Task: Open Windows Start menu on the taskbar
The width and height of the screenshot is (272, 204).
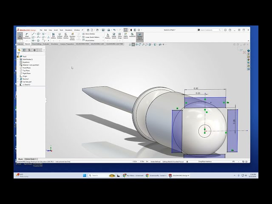Action: (85, 176)
